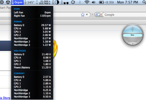Select GPU 2 2.06 W power row
This screenshot has height=100, width=146.
pos(32,35)
